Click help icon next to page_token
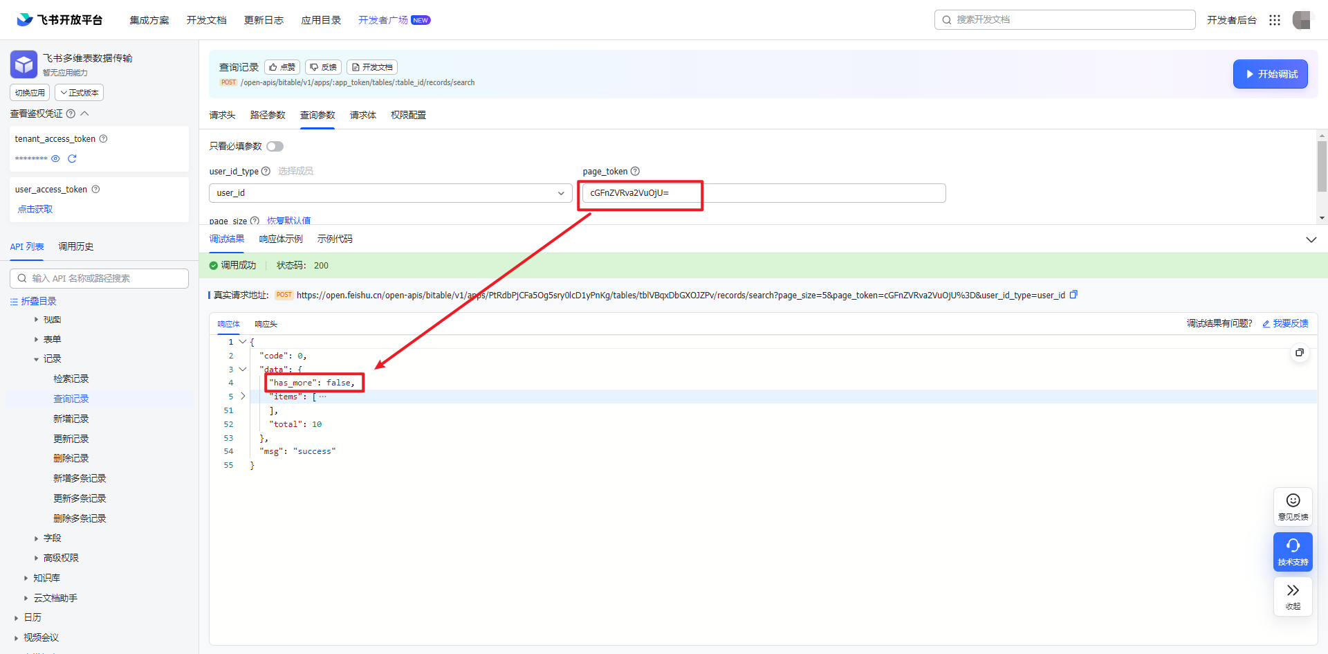The width and height of the screenshot is (1328, 654). (x=635, y=171)
